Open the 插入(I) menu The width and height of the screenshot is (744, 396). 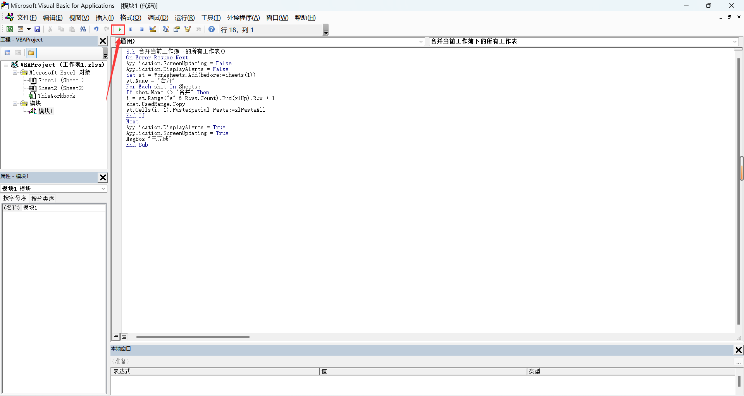coord(105,18)
